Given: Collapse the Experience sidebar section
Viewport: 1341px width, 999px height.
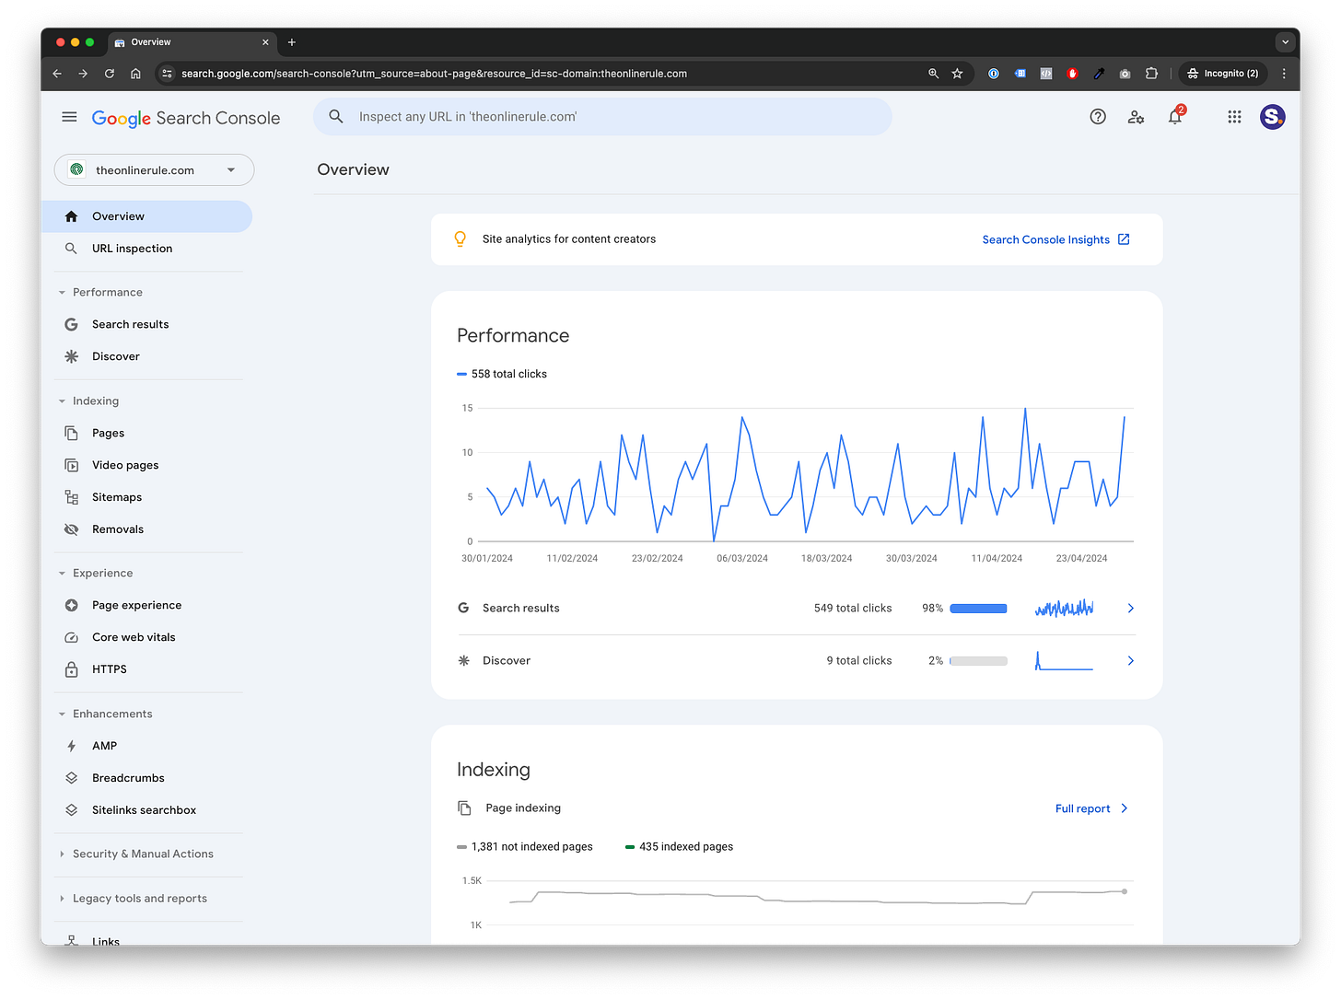Looking at the screenshot, I should 62,574.
